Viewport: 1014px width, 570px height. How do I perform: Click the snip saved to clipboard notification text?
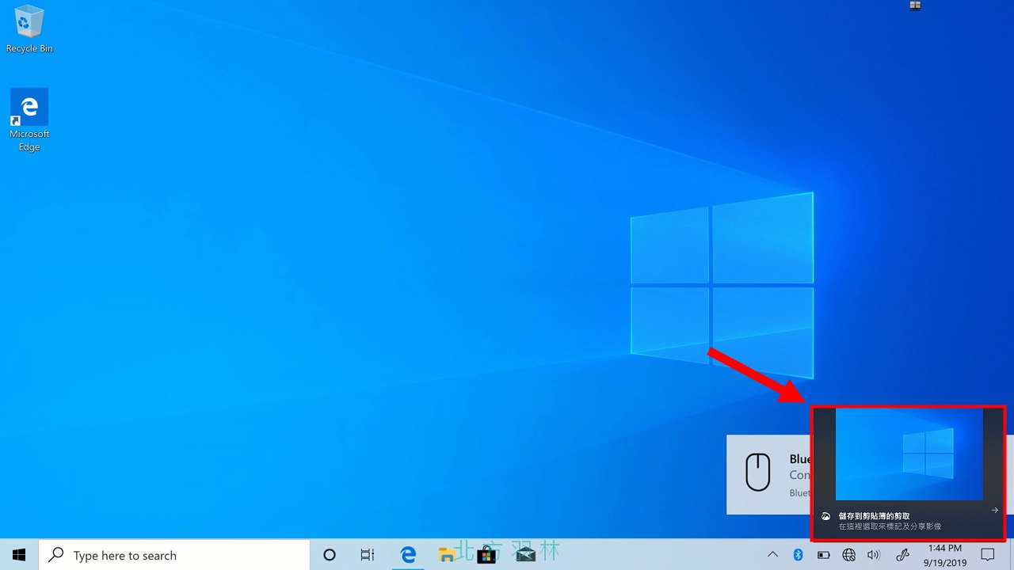(875, 516)
